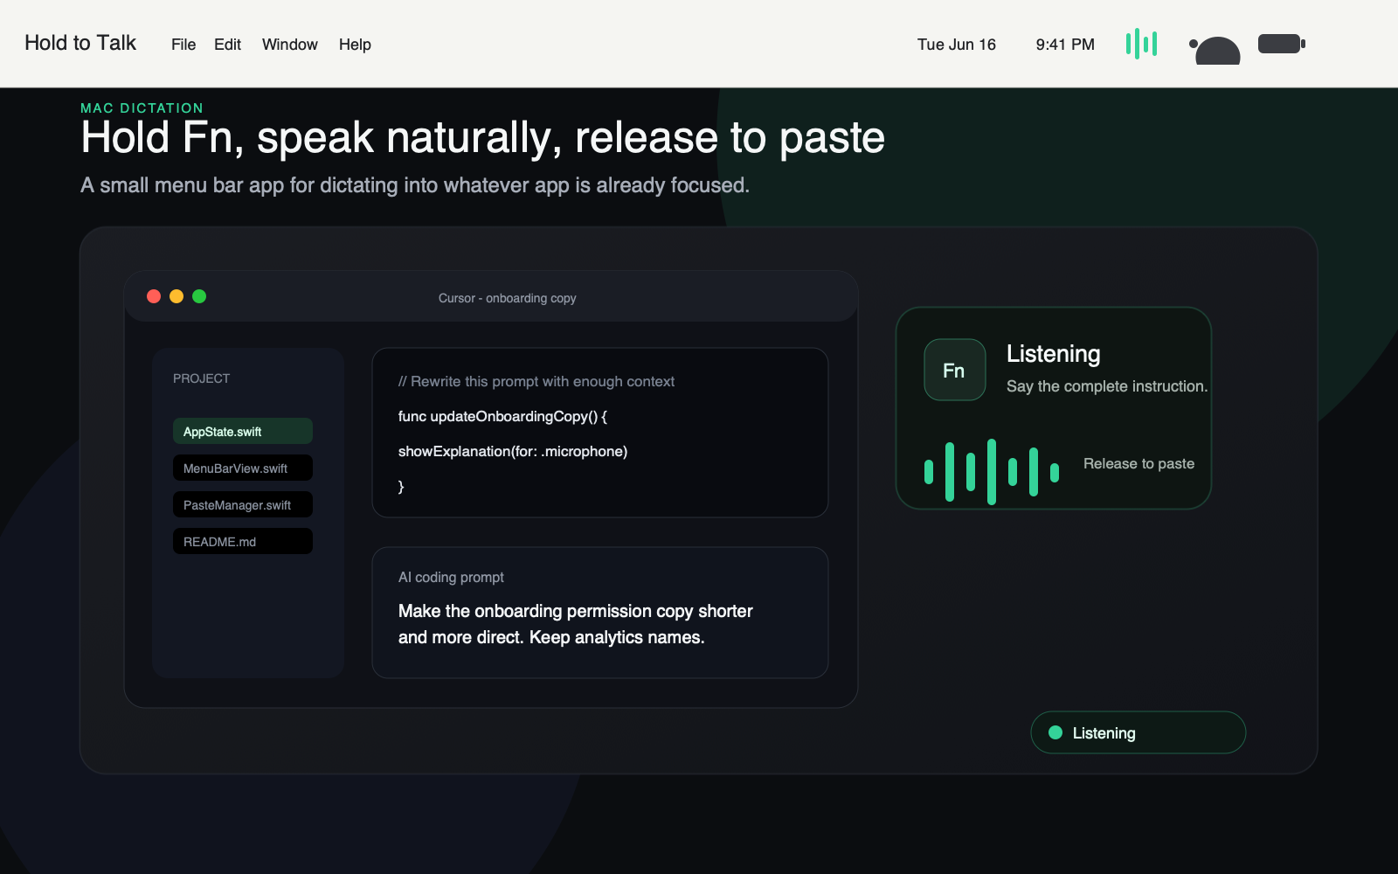Viewport: 1398px width, 874px height.
Task: Click Say the complete instruction text
Action: click(x=1107, y=386)
